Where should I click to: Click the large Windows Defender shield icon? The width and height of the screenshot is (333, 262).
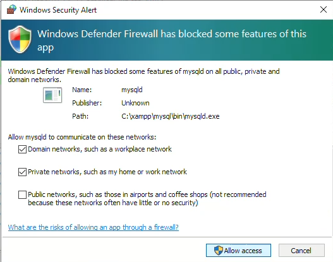pos(20,40)
